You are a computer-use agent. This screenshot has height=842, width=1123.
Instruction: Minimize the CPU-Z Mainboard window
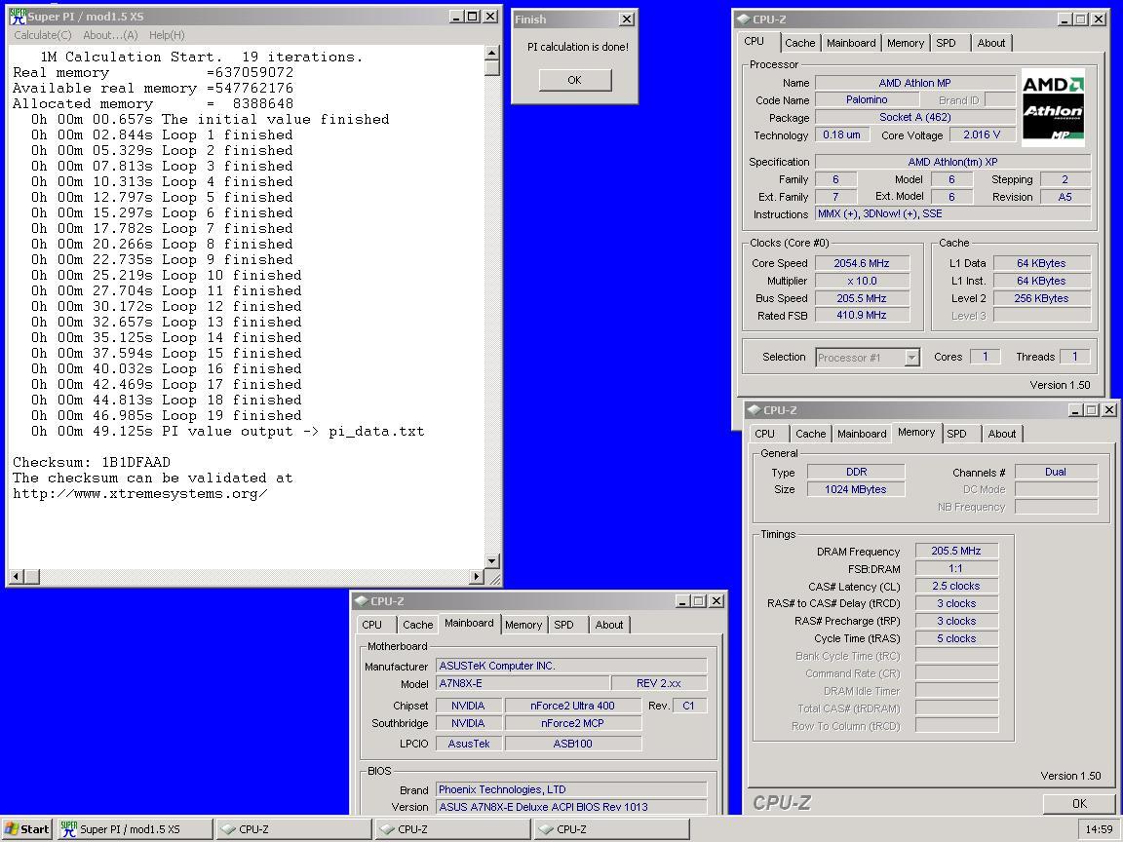[x=682, y=601]
